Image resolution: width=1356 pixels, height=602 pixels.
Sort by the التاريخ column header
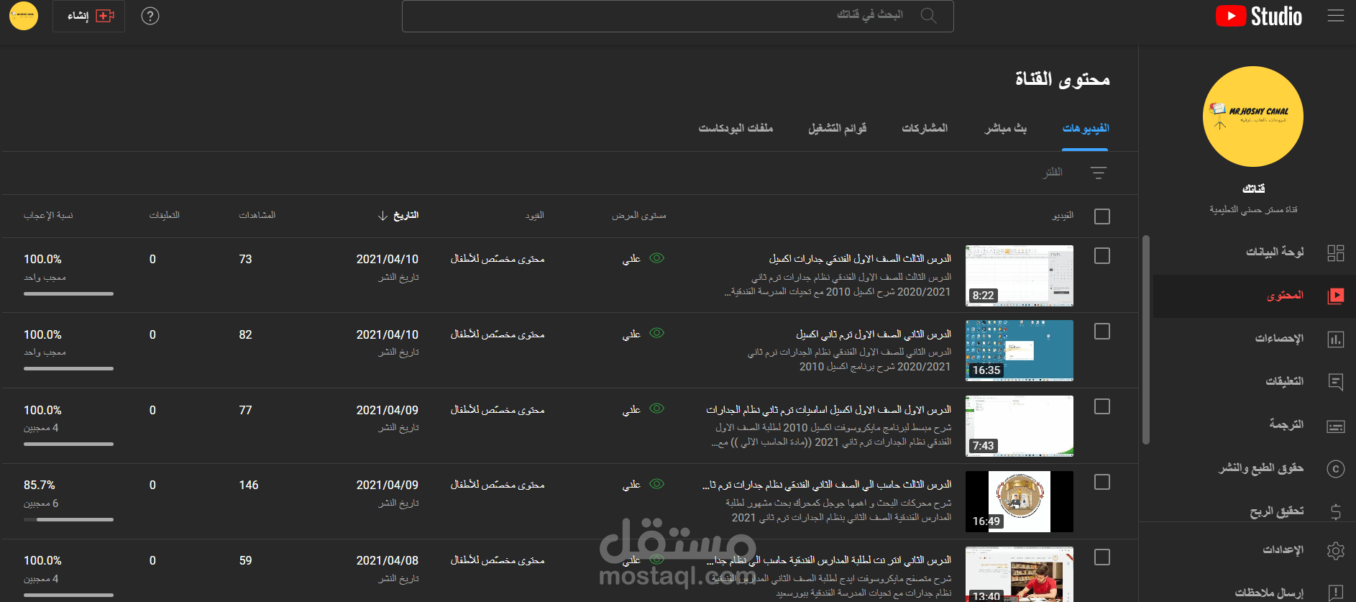click(x=406, y=216)
